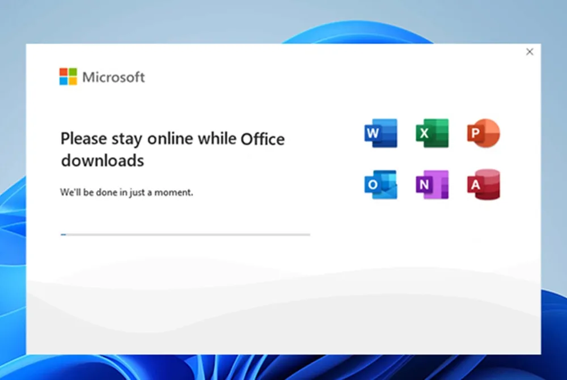The height and width of the screenshot is (380, 567).
Task: Close the Office installer window
Action: (x=530, y=52)
